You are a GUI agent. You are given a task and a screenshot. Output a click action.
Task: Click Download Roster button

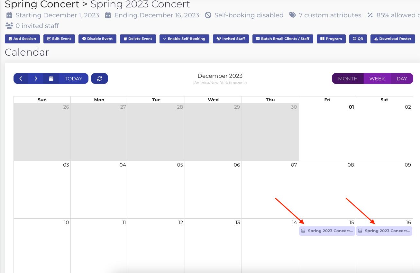[x=393, y=39]
